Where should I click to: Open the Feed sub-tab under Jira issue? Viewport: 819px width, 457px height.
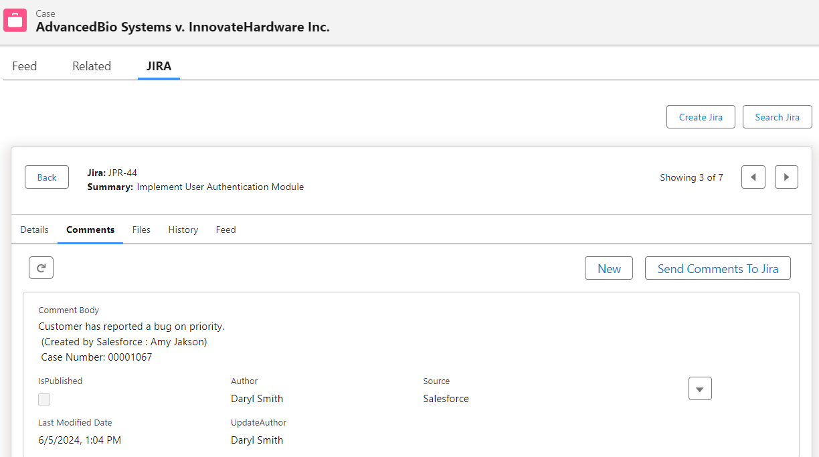(226, 230)
